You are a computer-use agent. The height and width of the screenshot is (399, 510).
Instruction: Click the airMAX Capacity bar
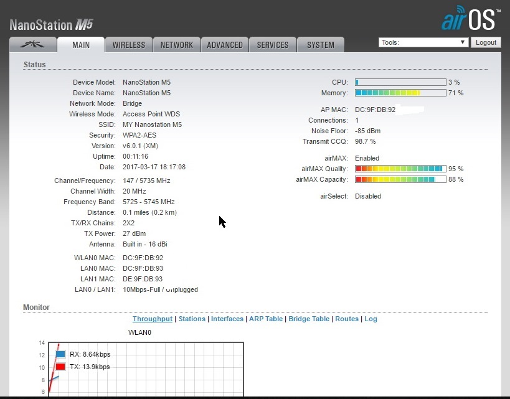coord(400,179)
